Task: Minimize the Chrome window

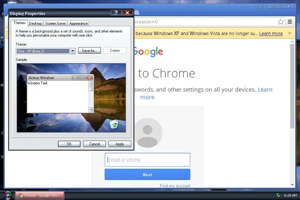Action: coord(270,6)
